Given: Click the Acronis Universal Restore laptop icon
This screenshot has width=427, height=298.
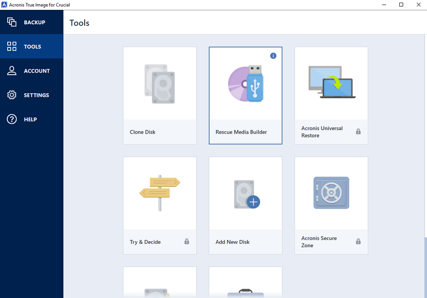Looking at the screenshot, I should coord(331,82).
